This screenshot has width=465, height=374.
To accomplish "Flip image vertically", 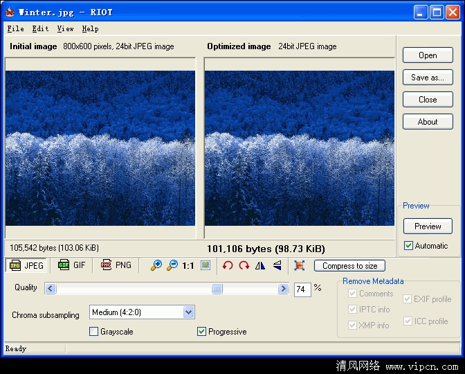I will tap(277, 265).
